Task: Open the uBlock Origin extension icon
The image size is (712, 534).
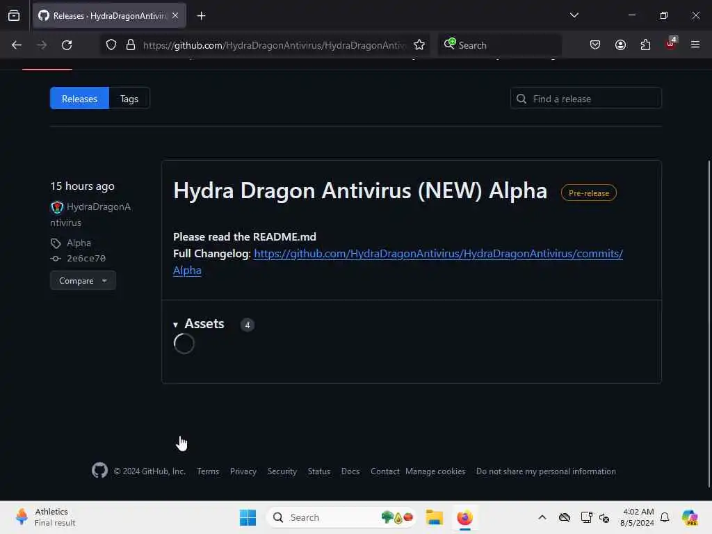Action: coord(671,44)
